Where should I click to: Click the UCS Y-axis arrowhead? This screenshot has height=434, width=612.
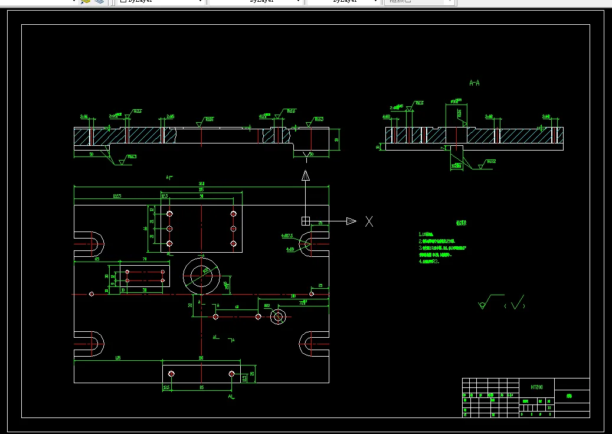pyautogui.click(x=306, y=176)
